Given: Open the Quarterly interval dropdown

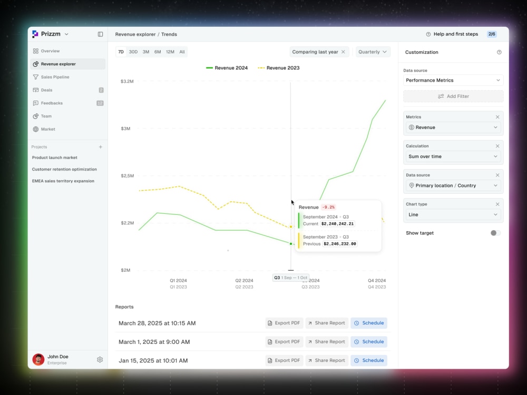Looking at the screenshot, I should pyautogui.click(x=373, y=52).
